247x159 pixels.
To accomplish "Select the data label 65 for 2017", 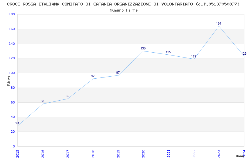I will point(67,96).
